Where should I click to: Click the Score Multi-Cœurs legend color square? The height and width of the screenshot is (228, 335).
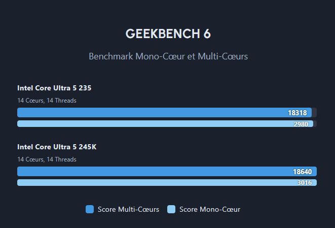[x=90, y=209]
